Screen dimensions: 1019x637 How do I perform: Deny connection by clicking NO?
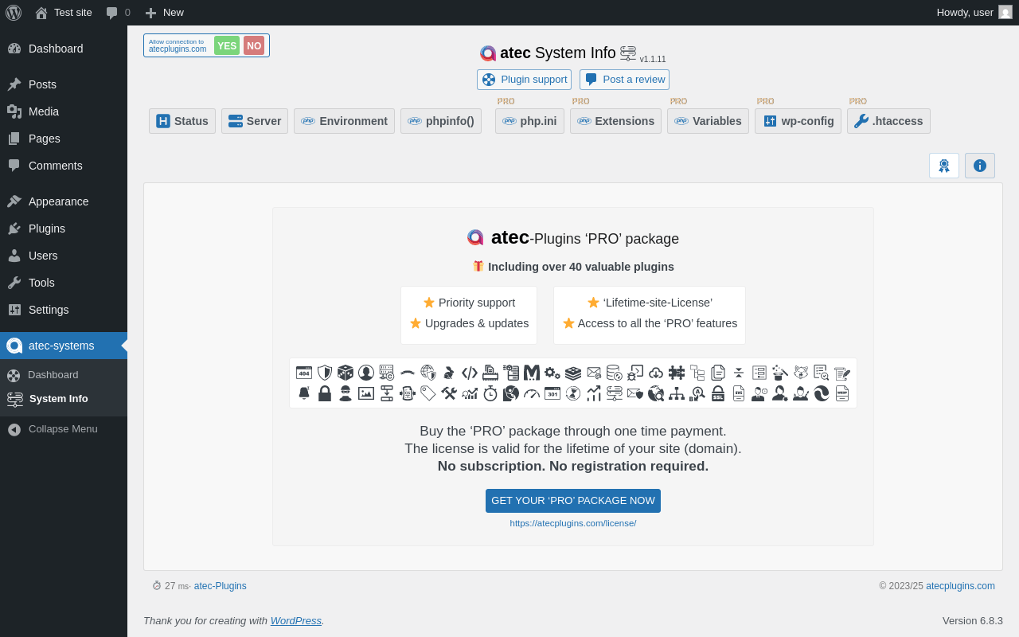click(x=254, y=45)
